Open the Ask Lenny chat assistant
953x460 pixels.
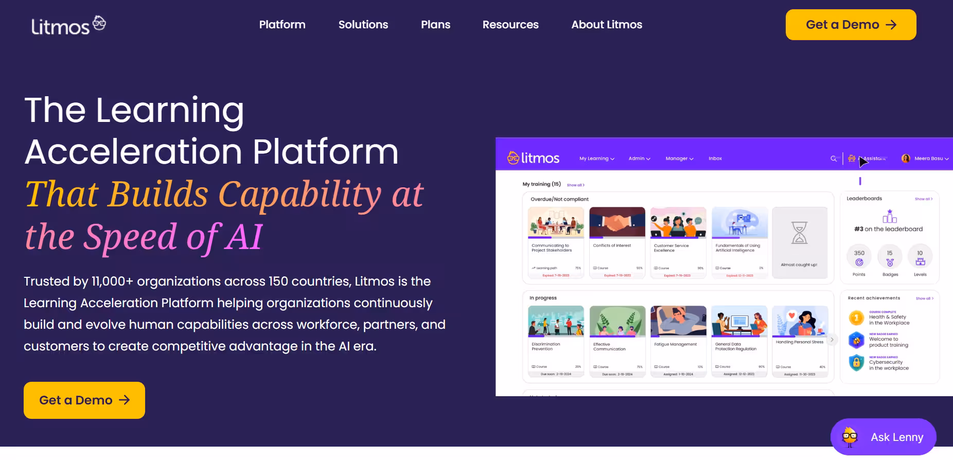(x=884, y=437)
